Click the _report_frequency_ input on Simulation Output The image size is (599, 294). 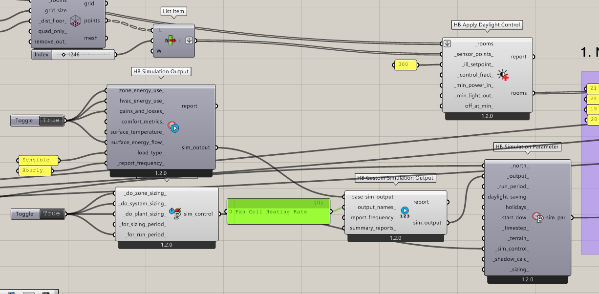tap(140, 163)
